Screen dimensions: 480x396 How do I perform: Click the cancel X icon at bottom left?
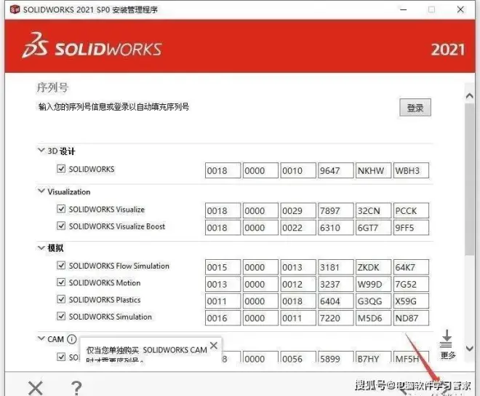[36, 388]
